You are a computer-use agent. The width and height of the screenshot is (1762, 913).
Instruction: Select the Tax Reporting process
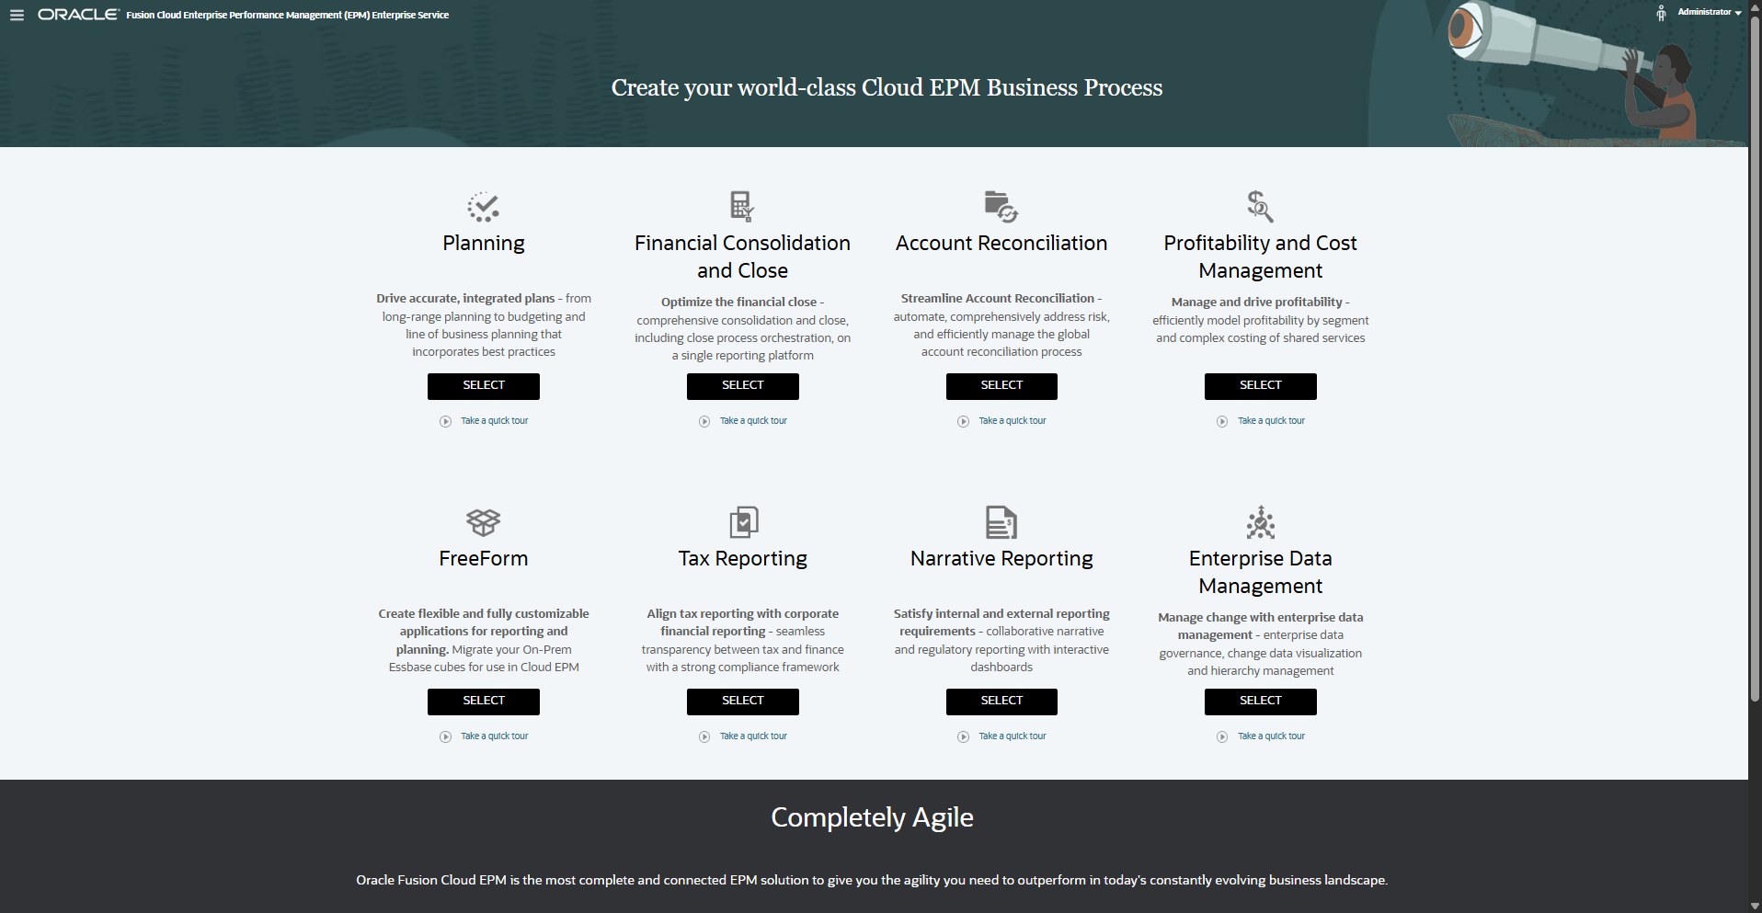coord(743,702)
